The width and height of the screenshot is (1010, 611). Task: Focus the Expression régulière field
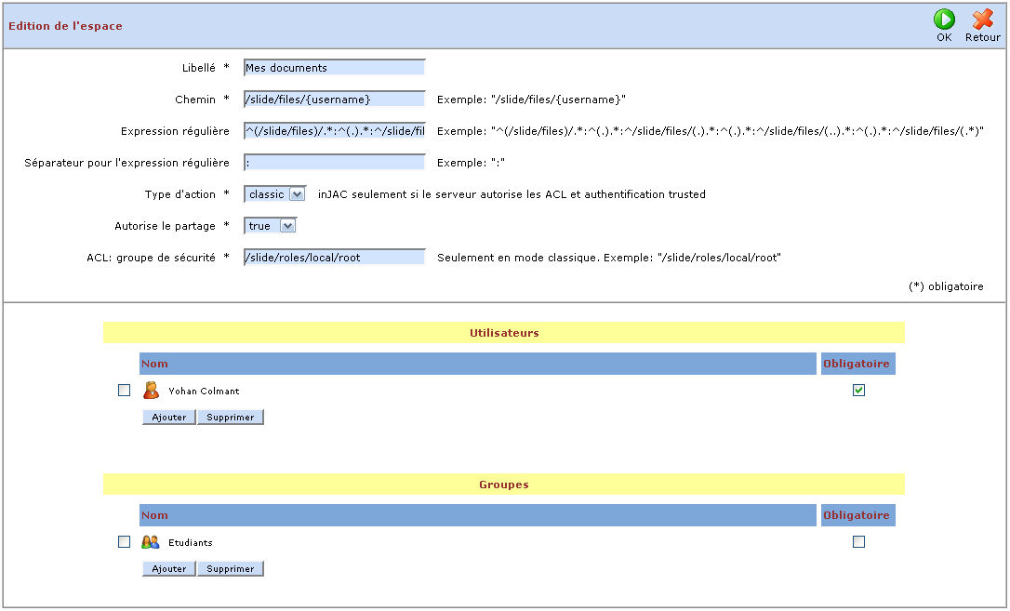click(x=334, y=131)
